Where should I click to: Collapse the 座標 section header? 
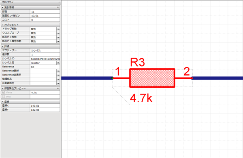(x=3, y=102)
